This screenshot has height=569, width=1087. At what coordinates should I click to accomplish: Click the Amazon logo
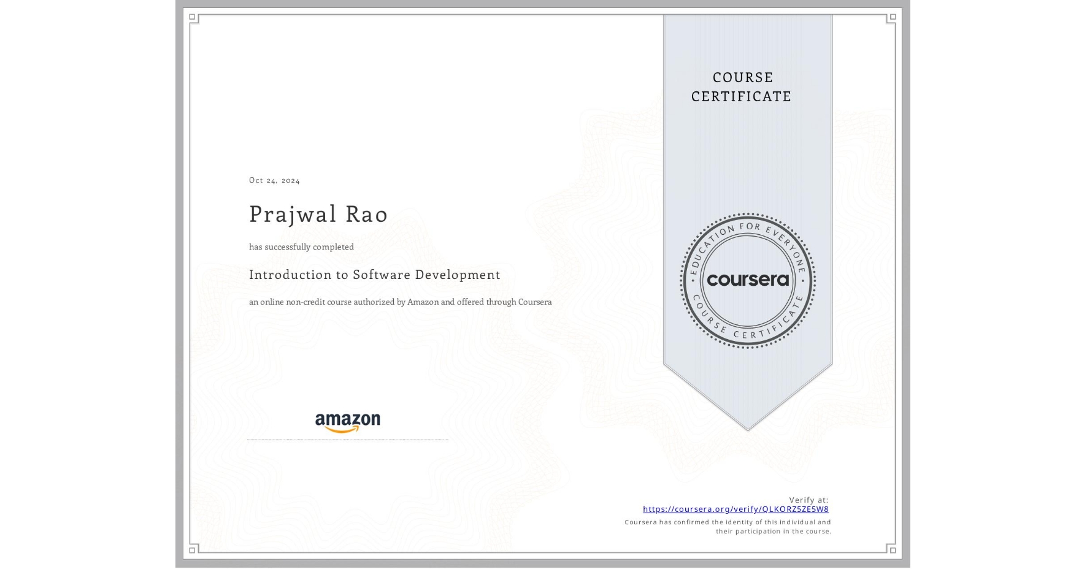(x=348, y=421)
